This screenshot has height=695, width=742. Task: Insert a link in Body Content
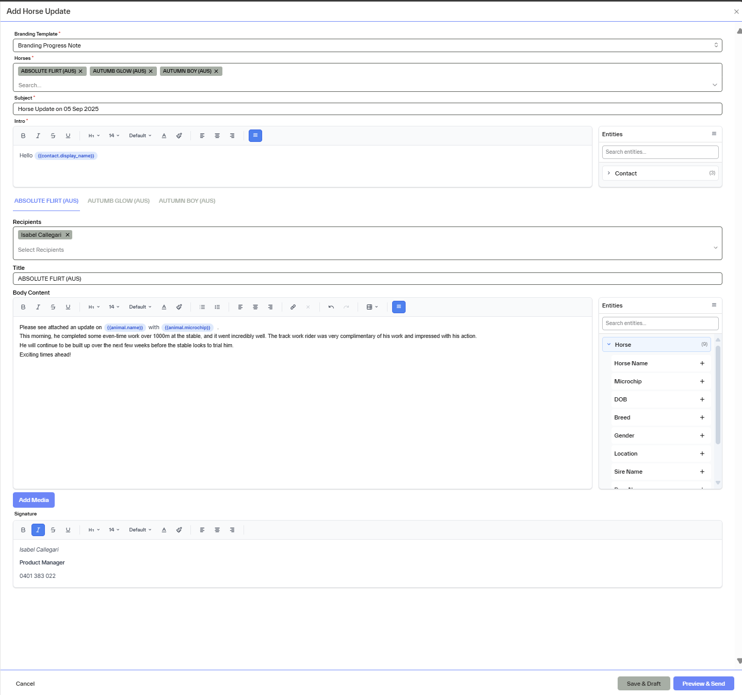point(293,307)
